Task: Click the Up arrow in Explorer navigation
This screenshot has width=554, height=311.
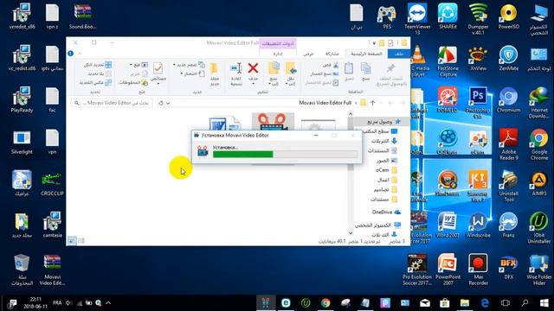Action: 373,103
